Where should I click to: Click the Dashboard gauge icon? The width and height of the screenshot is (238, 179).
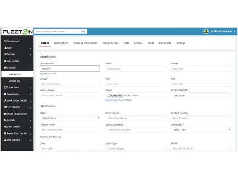click(5, 41)
